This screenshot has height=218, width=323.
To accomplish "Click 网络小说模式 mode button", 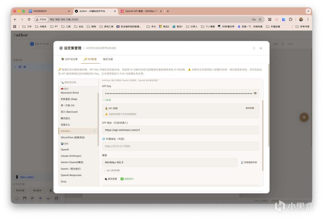I will (34, 177).
